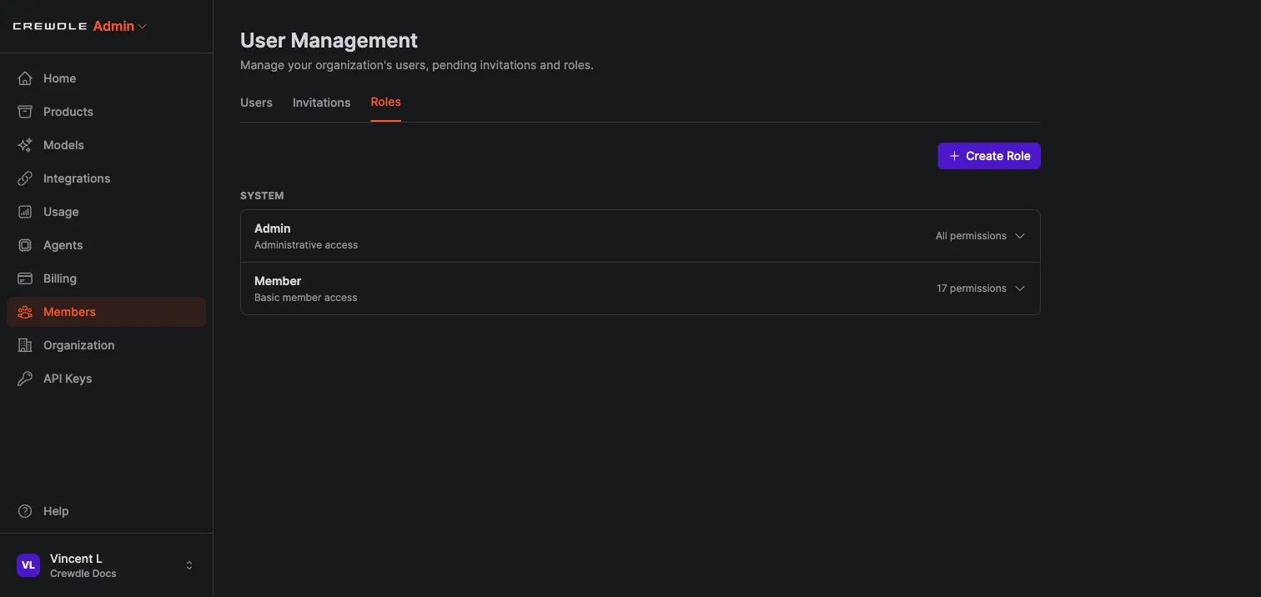Click the Crewdle logo
This screenshot has width=1261, height=597.
pos(50,27)
